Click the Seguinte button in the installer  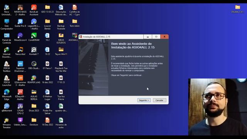(x=144, y=100)
